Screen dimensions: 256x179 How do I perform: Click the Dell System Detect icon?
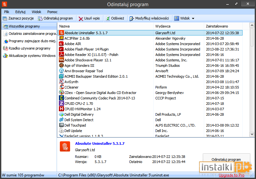61,120
